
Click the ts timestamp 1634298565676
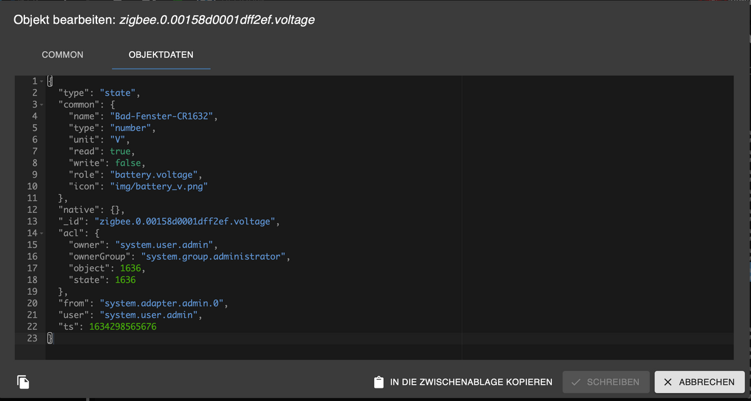coord(122,327)
